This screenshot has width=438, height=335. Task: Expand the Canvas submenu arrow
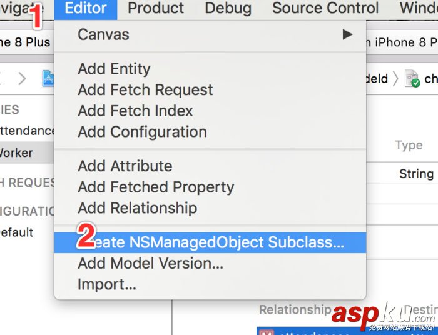347,34
